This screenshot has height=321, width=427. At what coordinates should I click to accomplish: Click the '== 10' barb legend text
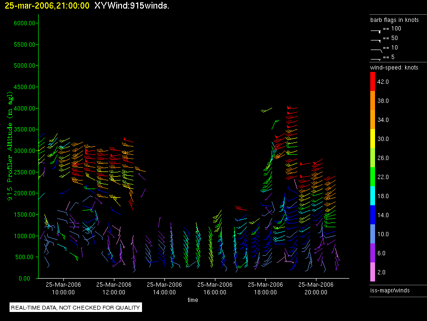(x=390, y=48)
